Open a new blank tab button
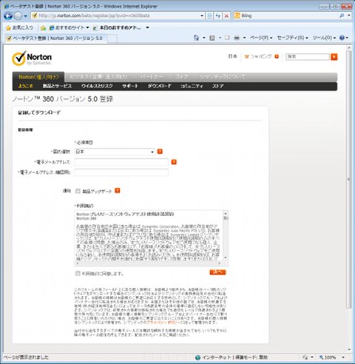The image size is (355, 364). point(112,38)
